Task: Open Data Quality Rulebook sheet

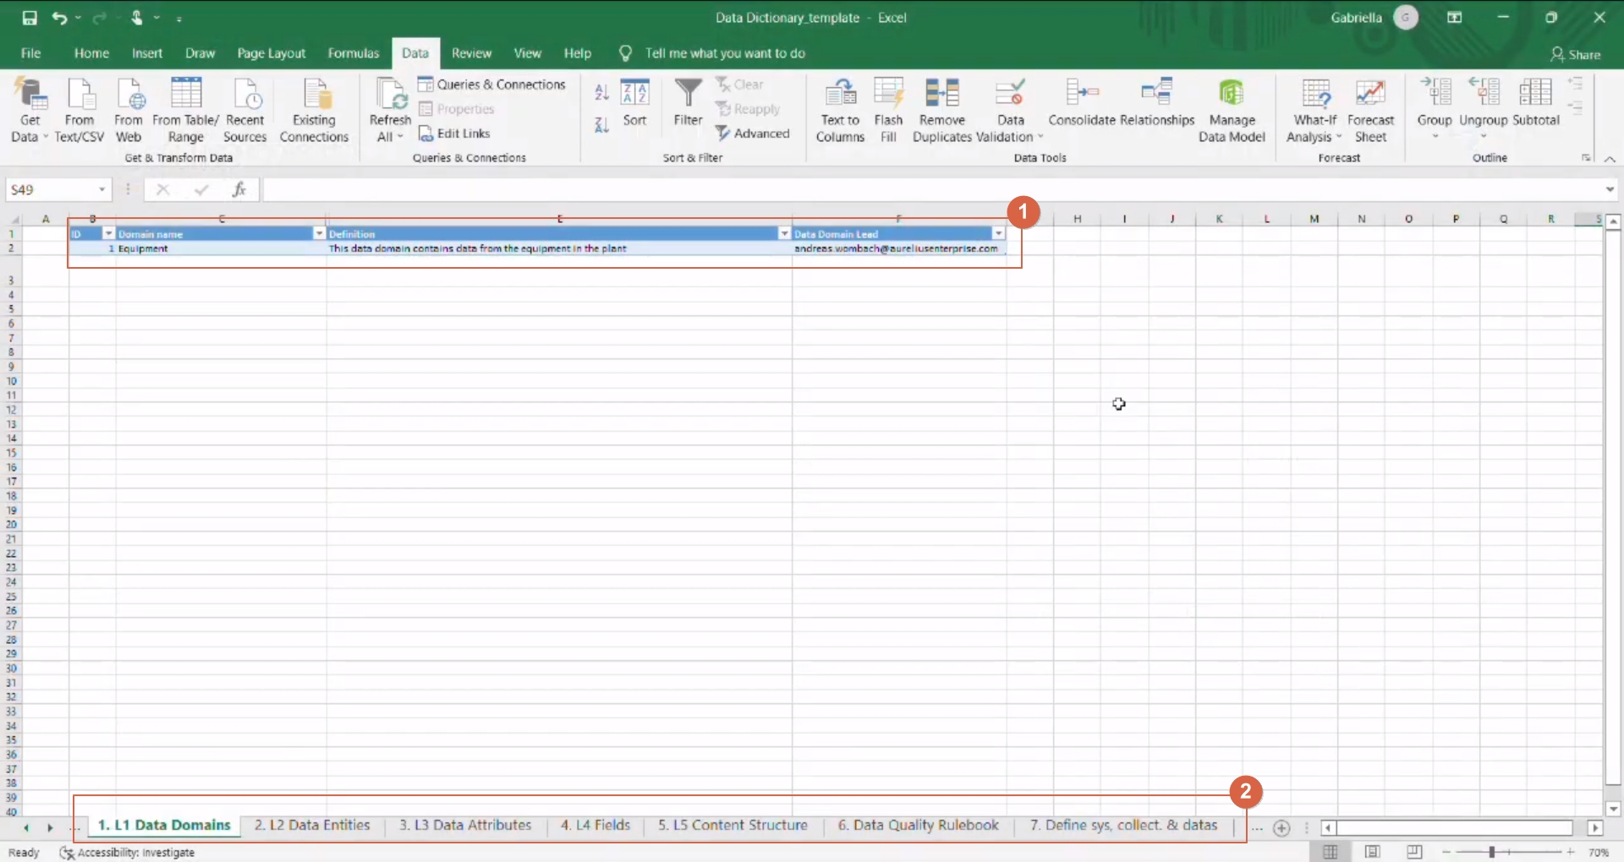Action: (918, 826)
